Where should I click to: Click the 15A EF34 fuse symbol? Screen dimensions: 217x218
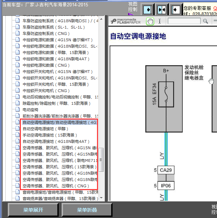166,95
